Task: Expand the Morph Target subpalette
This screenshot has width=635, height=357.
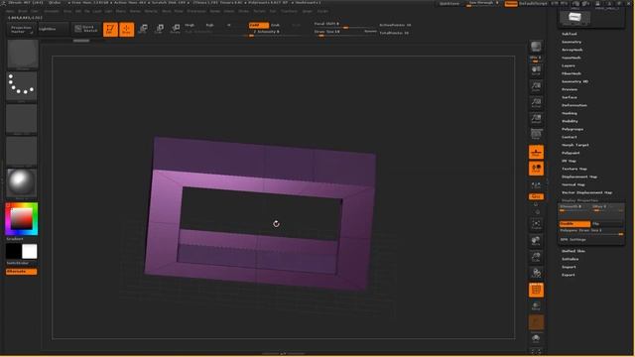Action: pyautogui.click(x=575, y=145)
